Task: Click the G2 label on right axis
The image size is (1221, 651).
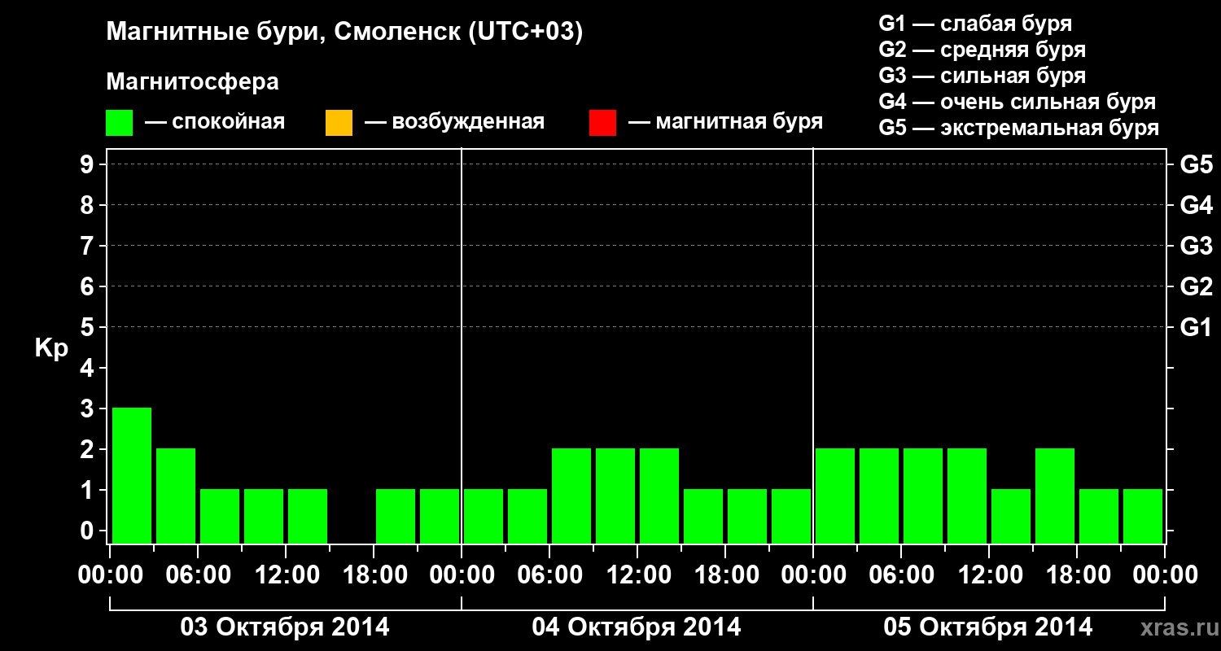Action: (1196, 286)
